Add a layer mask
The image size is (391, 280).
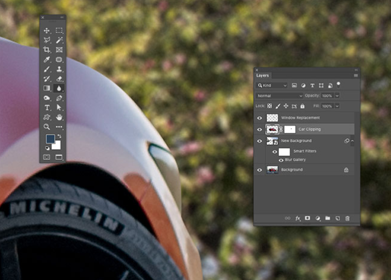pos(308,218)
